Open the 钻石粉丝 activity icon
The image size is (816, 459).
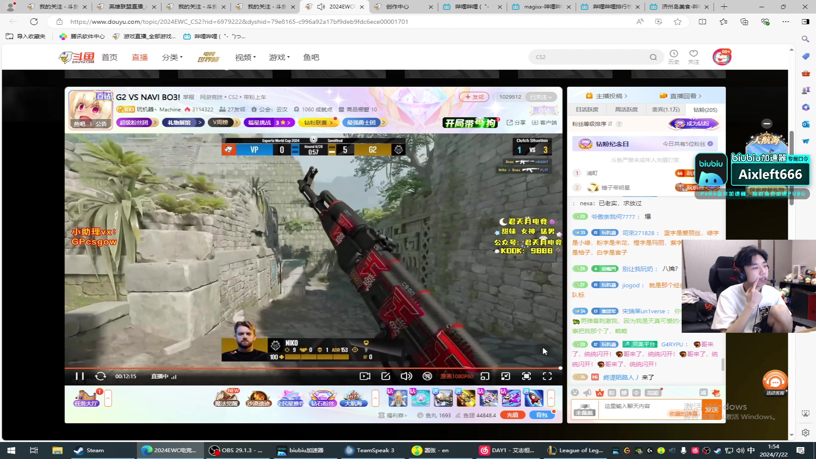point(323,398)
